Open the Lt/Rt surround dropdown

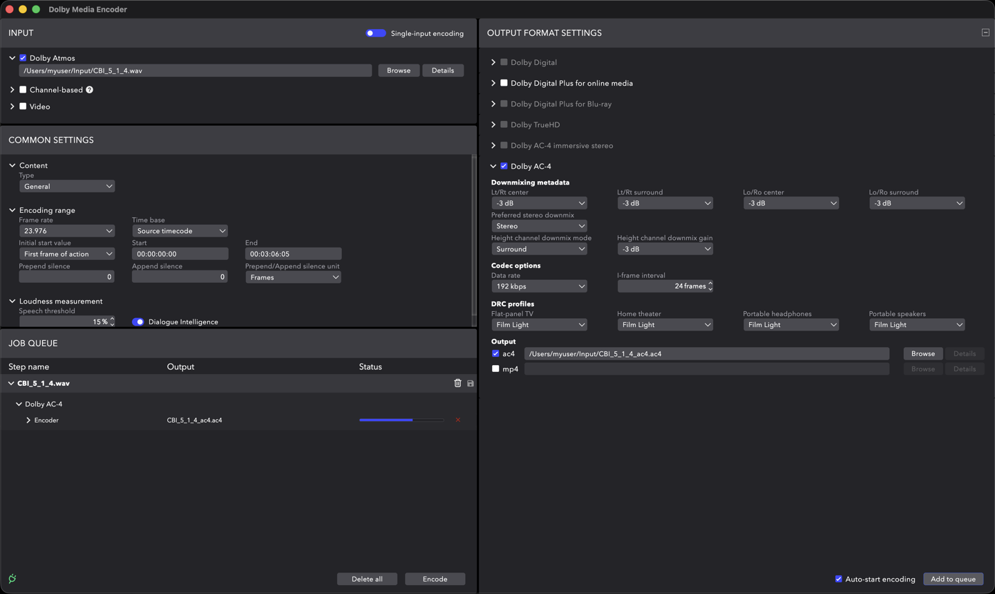(665, 203)
